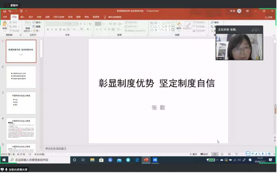277x173 pixels.
Task: Toggle Comments pane in status bar
Action: click(204, 154)
